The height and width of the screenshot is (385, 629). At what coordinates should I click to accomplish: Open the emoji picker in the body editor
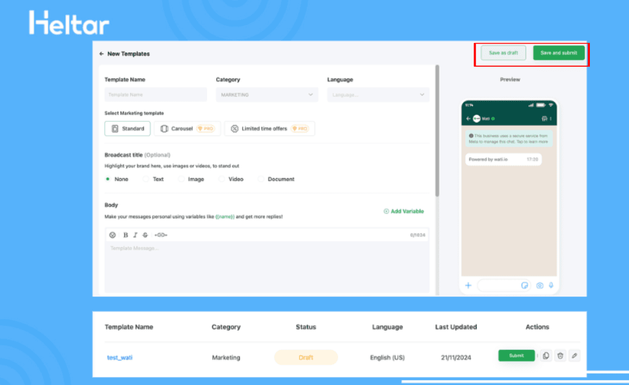tap(113, 234)
